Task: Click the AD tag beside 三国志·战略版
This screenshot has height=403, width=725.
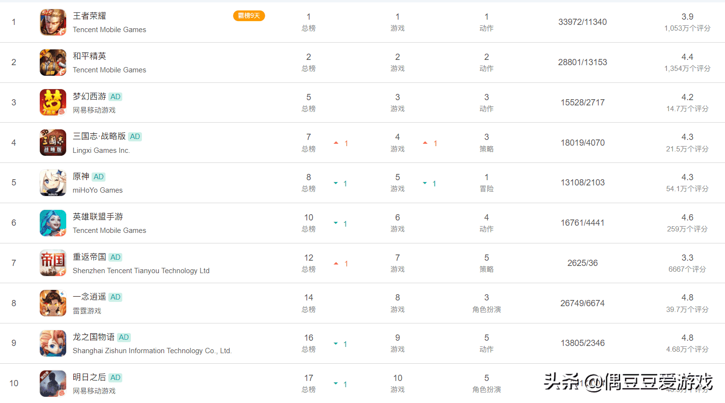Action: coord(135,137)
